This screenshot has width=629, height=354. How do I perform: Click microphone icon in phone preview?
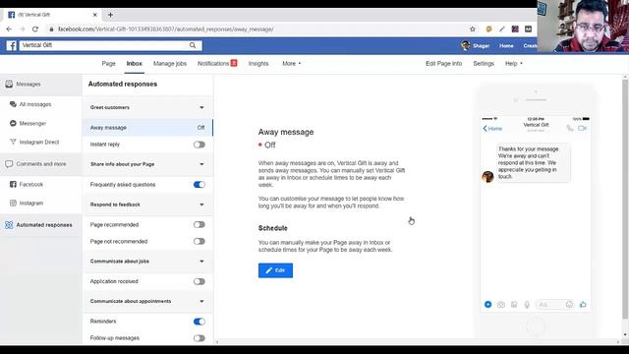527,305
